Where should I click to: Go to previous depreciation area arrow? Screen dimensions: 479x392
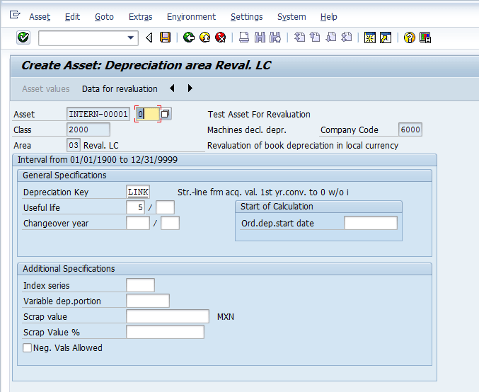(172, 88)
